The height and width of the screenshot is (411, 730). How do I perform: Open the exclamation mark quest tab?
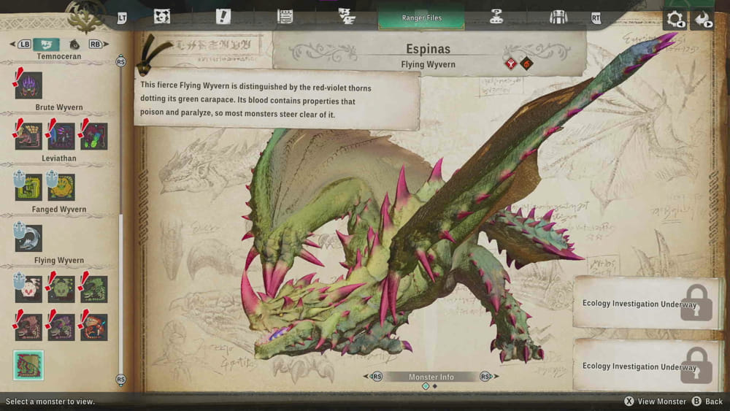[223, 17]
